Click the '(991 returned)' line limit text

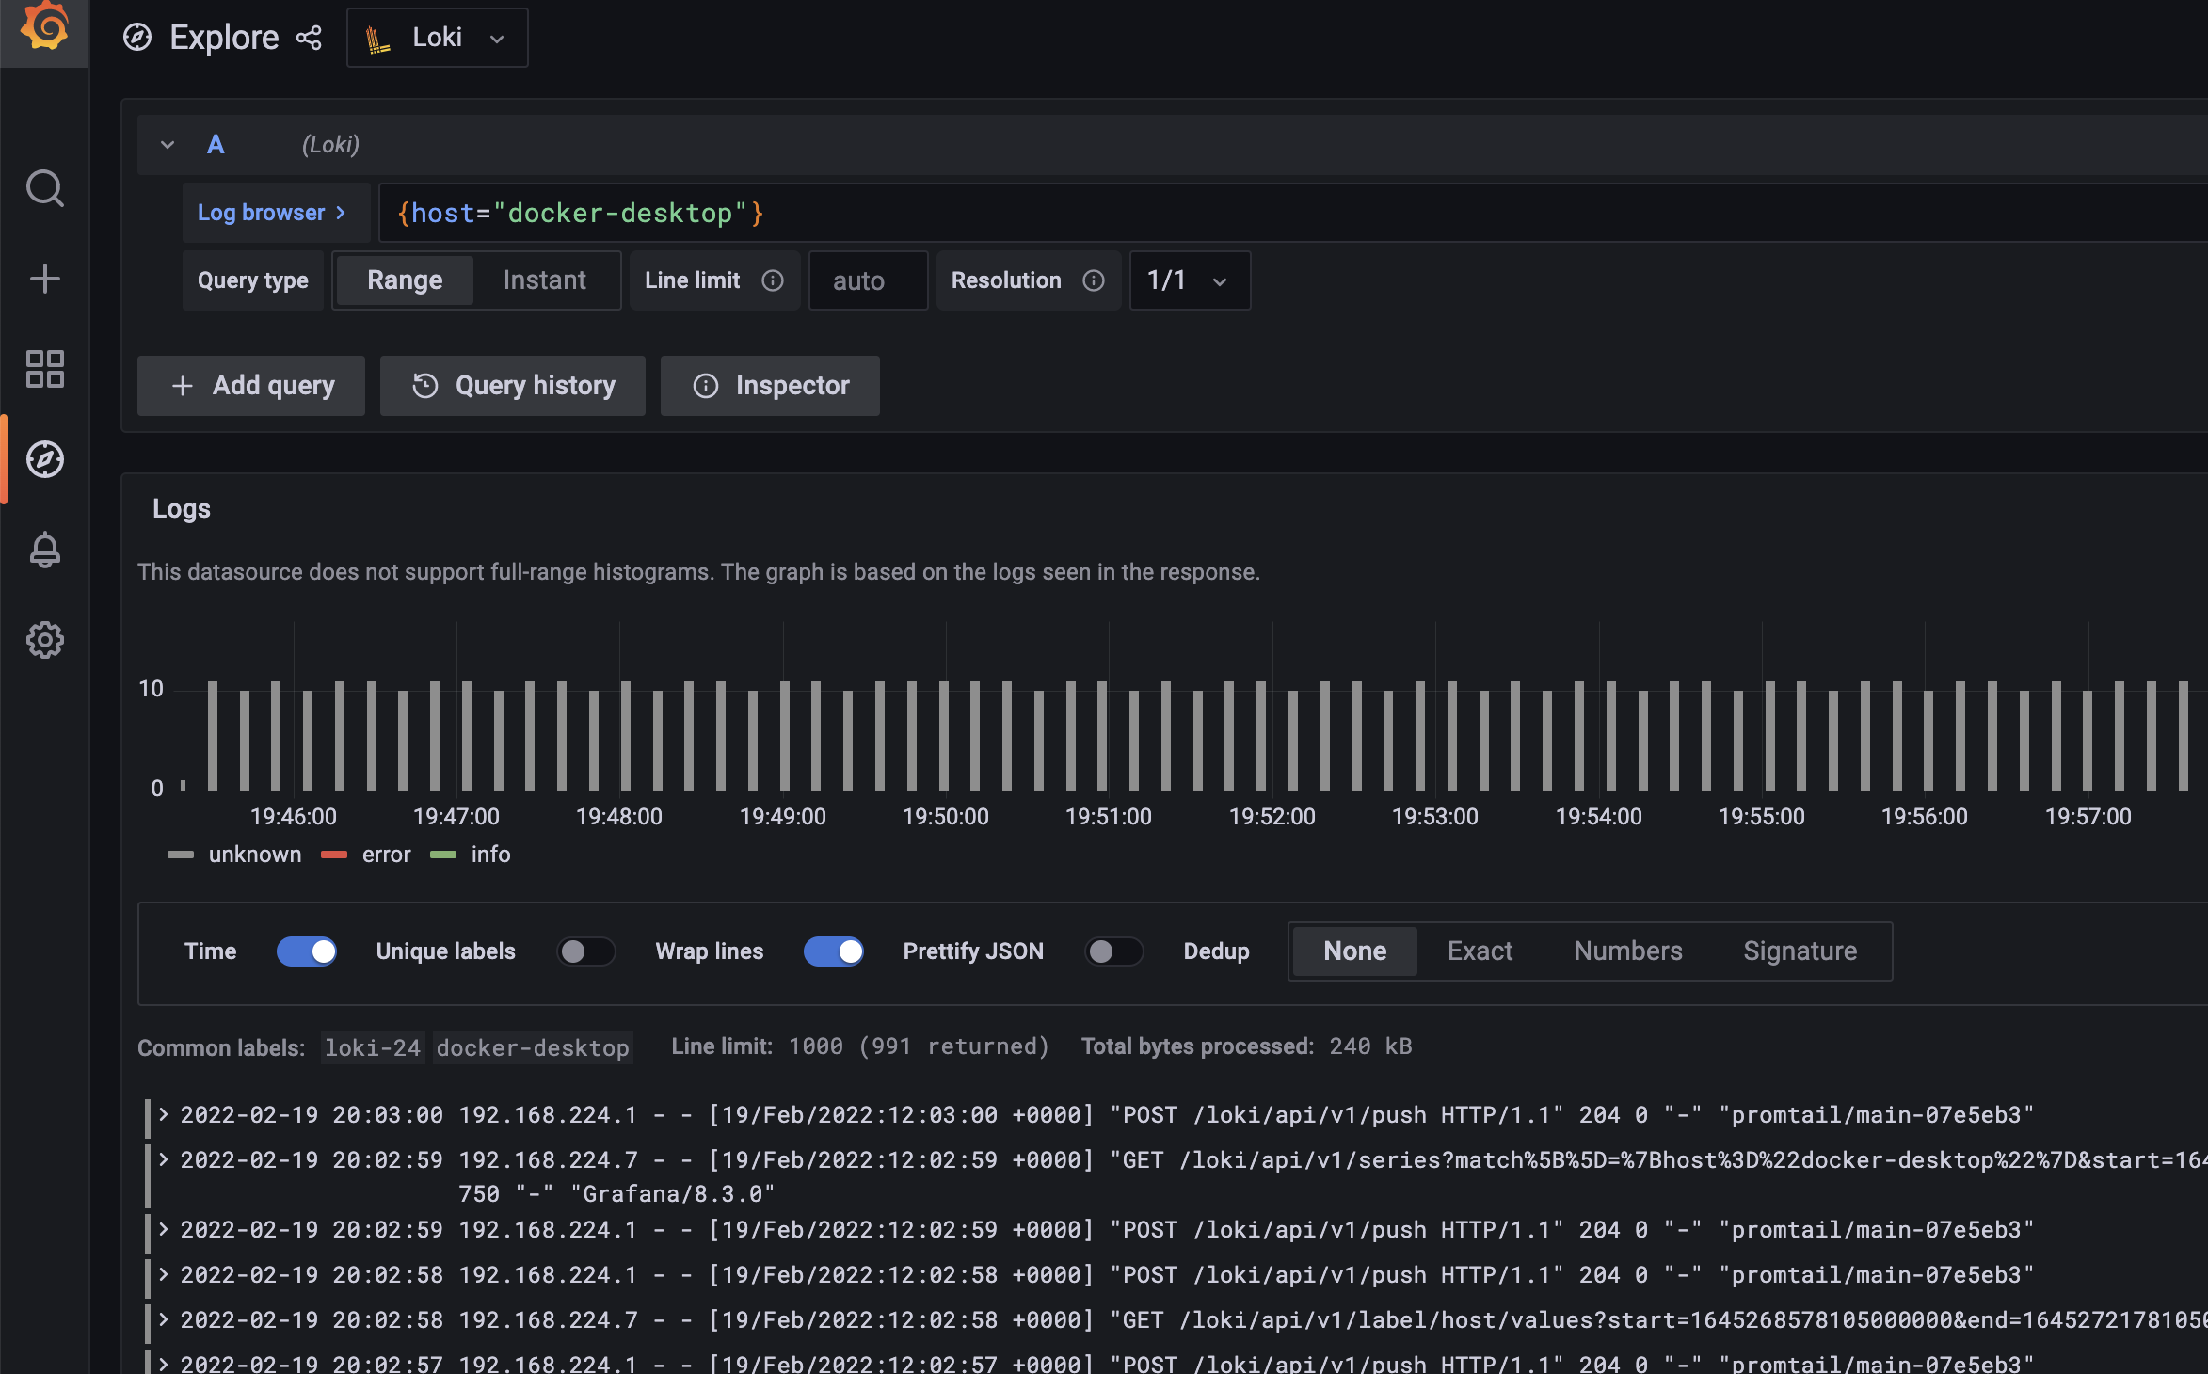954,1046
